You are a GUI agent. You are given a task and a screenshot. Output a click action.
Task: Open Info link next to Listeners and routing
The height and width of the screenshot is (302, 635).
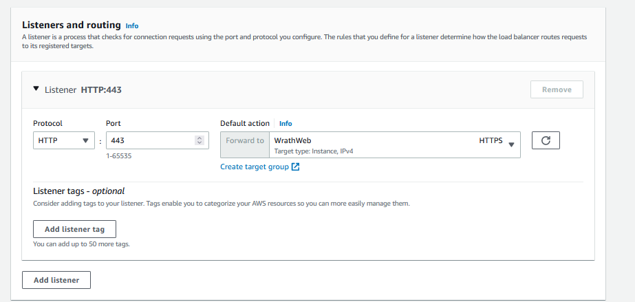point(132,25)
